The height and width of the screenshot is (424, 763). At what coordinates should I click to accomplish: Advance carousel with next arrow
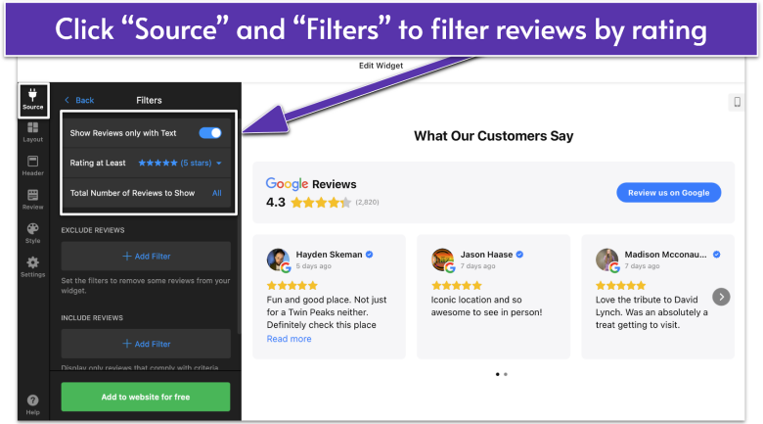click(x=721, y=297)
